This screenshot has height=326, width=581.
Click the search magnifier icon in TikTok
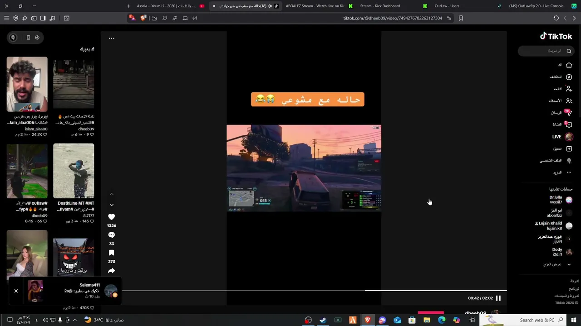pyautogui.click(x=569, y=51)
